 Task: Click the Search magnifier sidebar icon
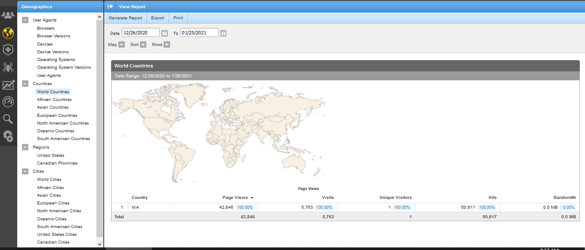[x=8, y=119]
